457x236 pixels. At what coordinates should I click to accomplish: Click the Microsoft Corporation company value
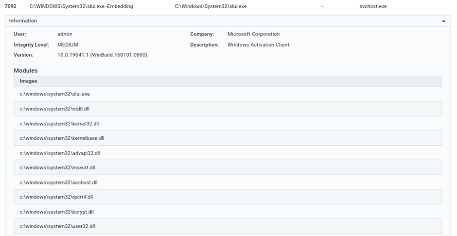coord(253,34)
